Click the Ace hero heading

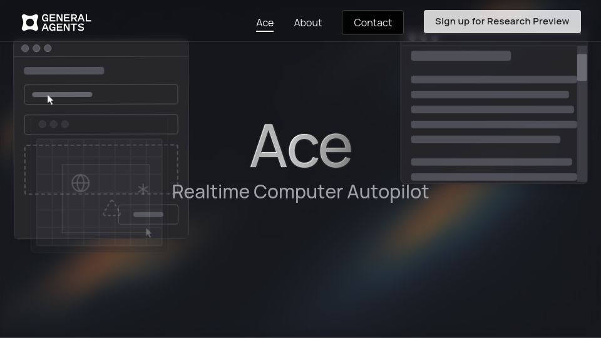click(x=301, y=146)
